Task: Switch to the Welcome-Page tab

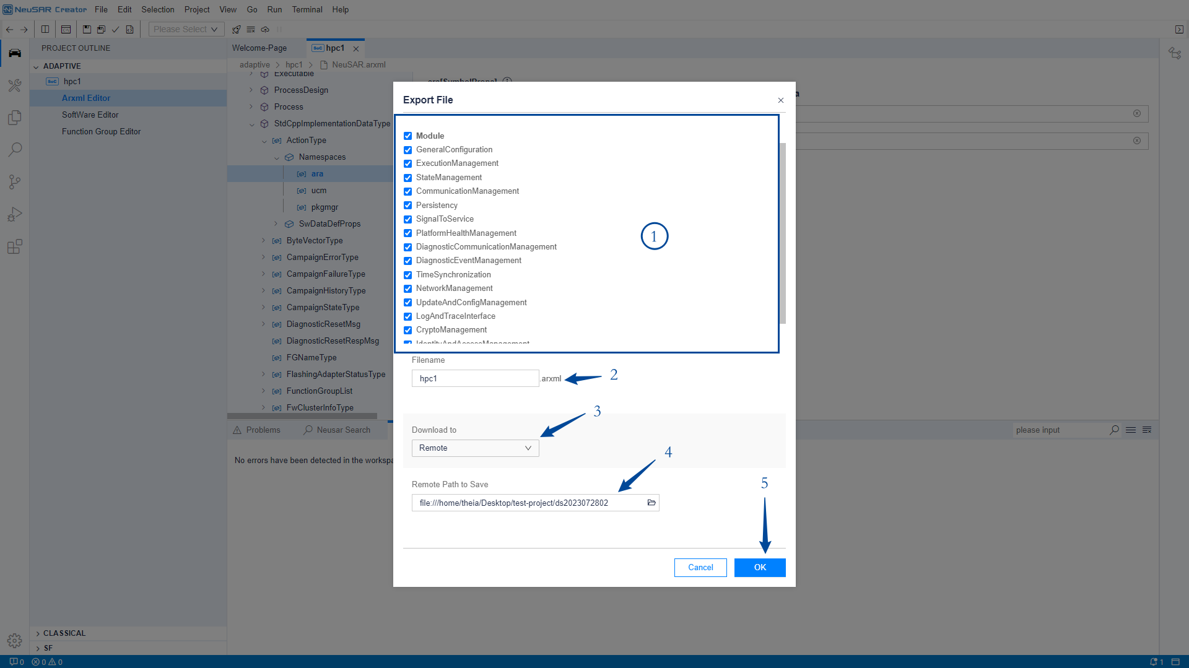Action: (x=259, y=48)
